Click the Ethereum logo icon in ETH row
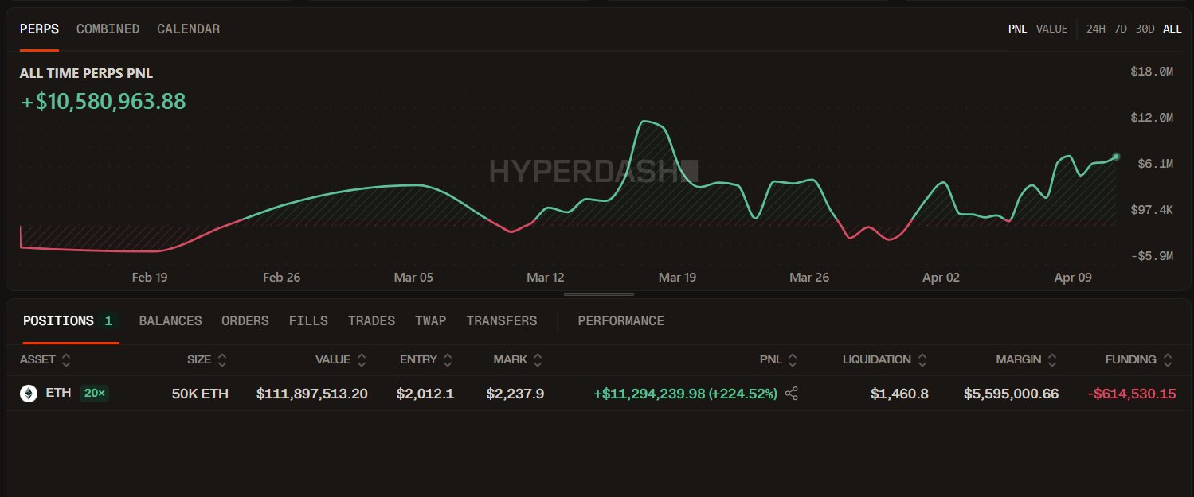Screen dimensions: 1194x497 (x=28, y=394)
